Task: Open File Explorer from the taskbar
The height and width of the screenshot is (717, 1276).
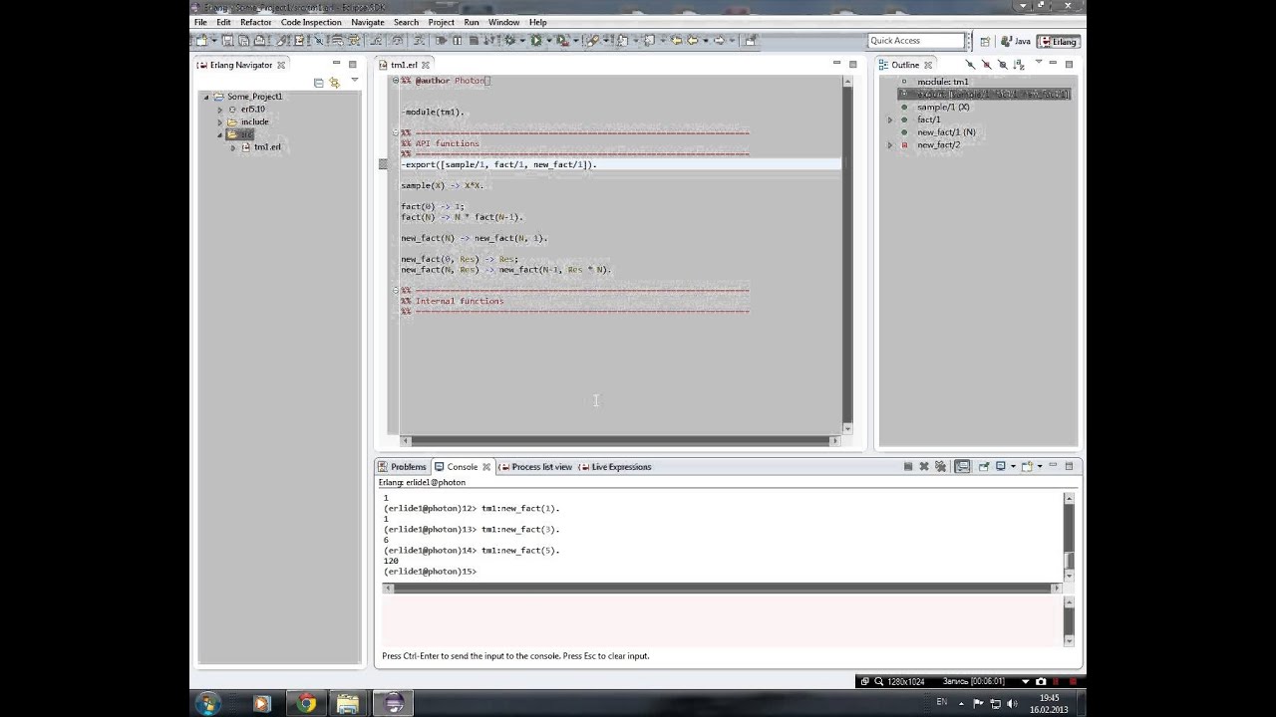Action: 348,703
